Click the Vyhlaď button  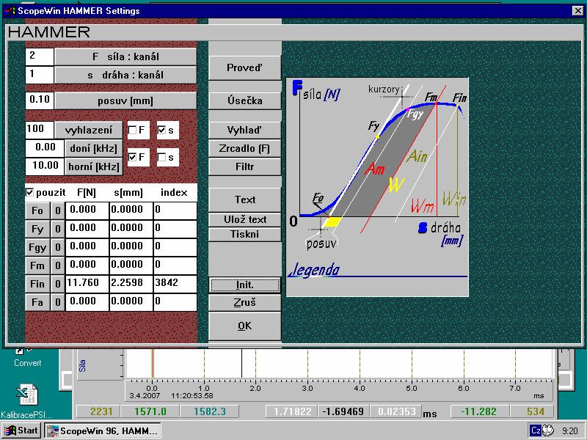point(245,130)
